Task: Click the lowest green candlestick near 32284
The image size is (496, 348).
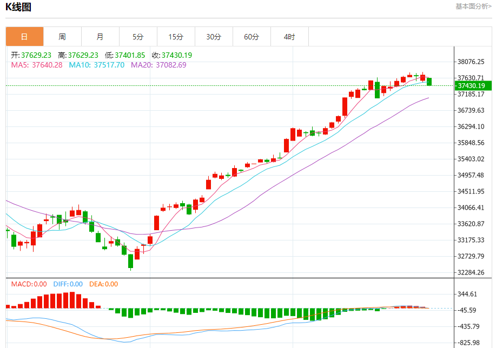Action: (x=131, y=261)
